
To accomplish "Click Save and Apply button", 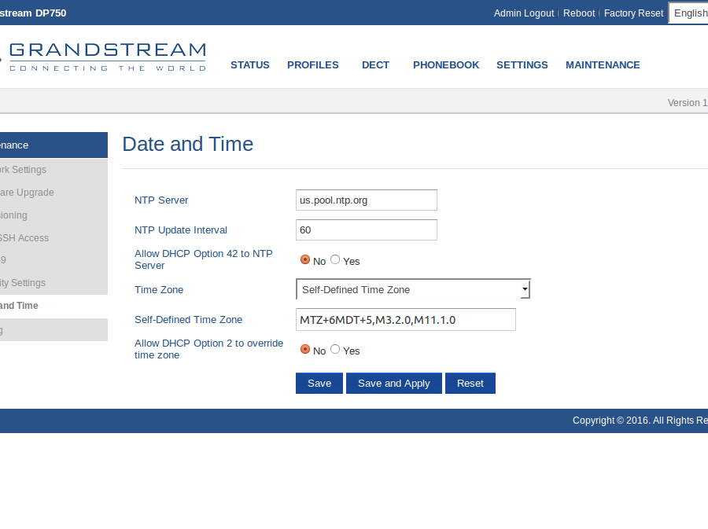I will [x=394, y=384].
